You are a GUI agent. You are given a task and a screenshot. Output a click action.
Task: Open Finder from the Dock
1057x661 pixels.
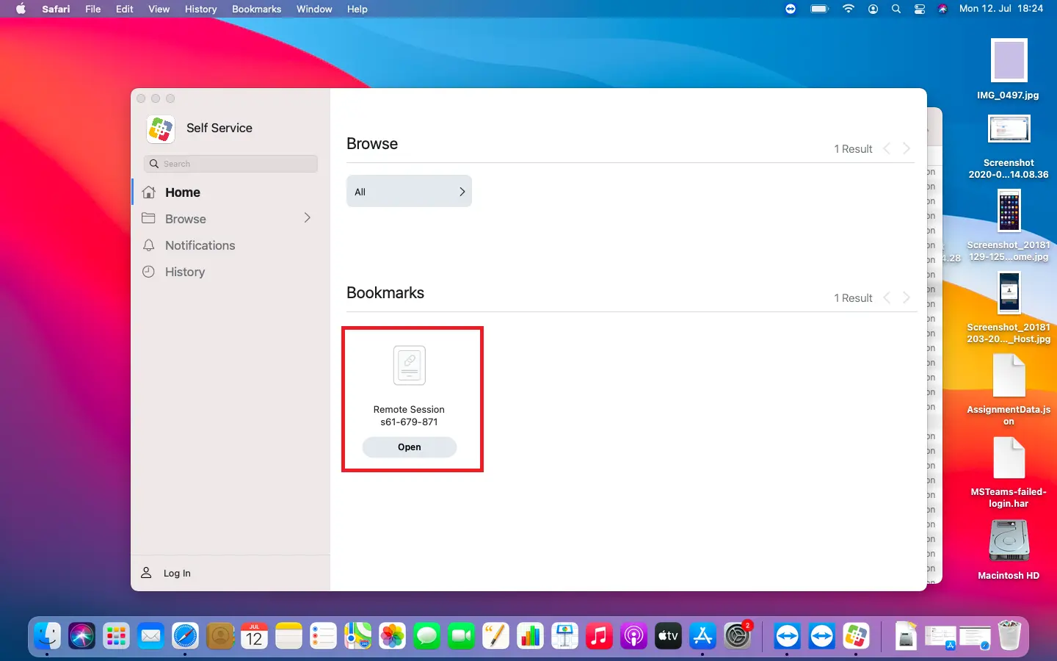point(48,635)
